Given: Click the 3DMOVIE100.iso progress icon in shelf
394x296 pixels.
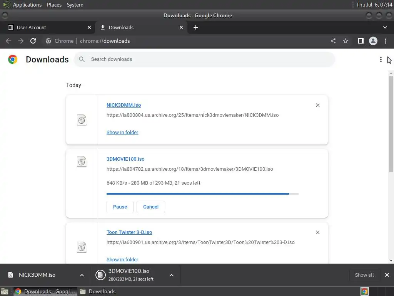Looking at the screenshot, I should click(100, 275).
